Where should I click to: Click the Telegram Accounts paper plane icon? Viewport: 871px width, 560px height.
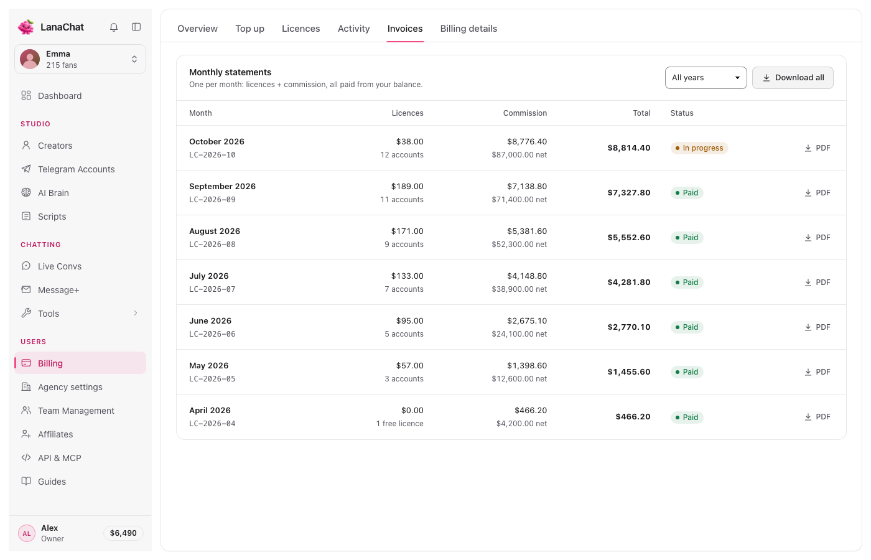pos(26,169)
